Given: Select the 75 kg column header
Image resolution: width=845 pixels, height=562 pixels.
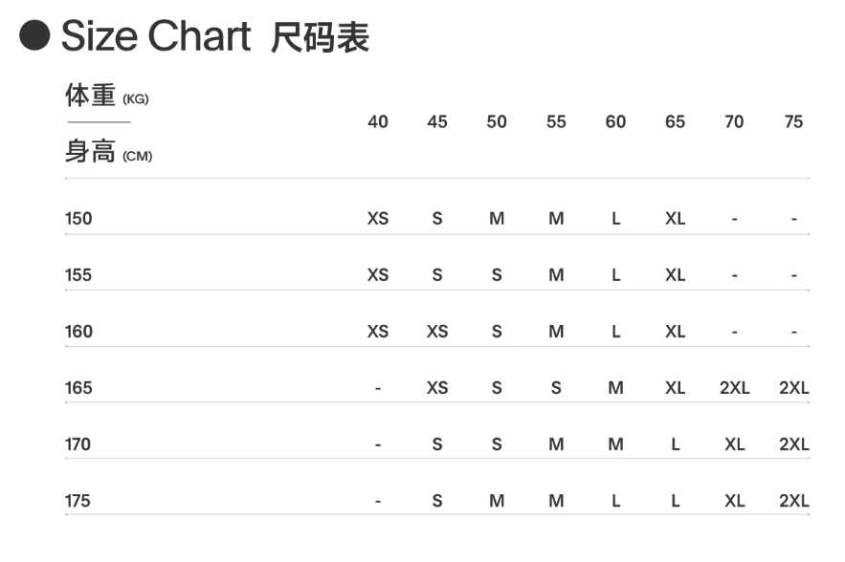Looking at the screenshot, I should pyautogui.click(x=793, y=122).
